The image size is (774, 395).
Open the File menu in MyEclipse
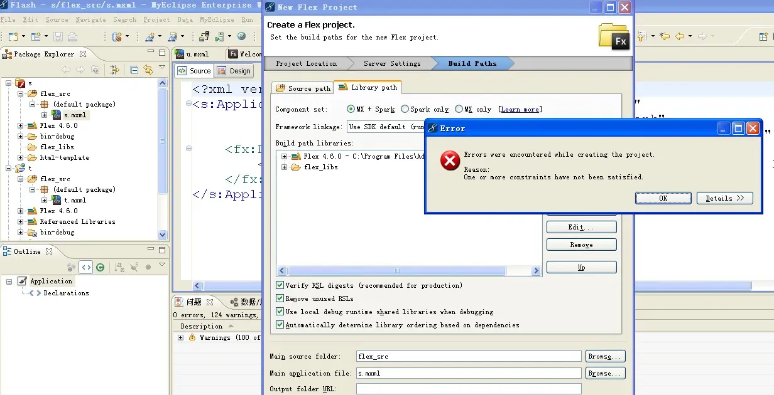pos(8,19)
